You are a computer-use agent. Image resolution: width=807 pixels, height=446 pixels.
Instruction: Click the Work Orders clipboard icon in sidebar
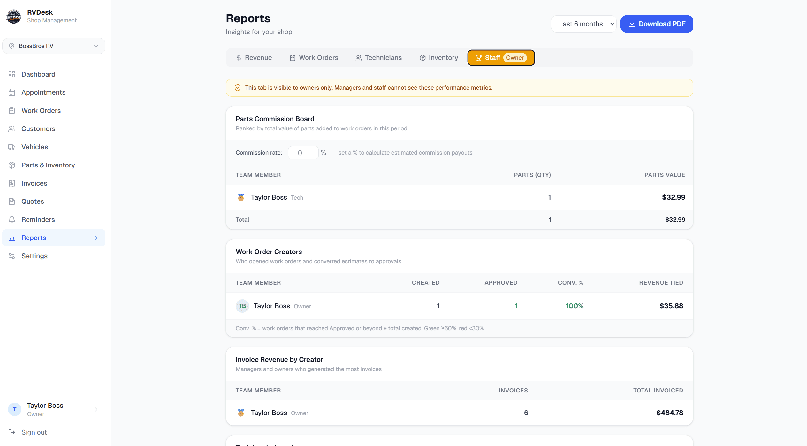click(12, 111)
